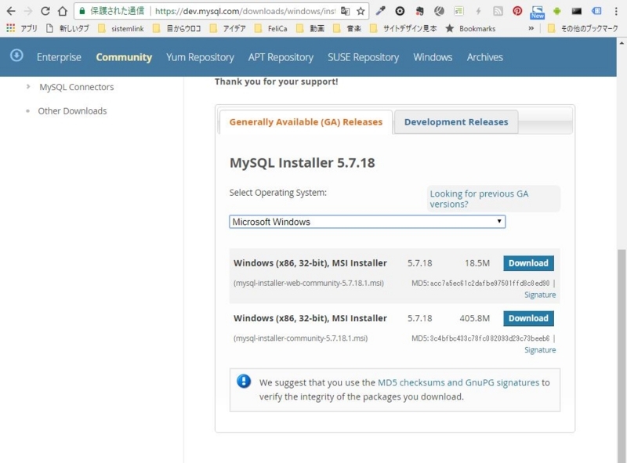Open the 目からウロコ bookmark folder
This screenshot has width=627, height=463.
176,28
